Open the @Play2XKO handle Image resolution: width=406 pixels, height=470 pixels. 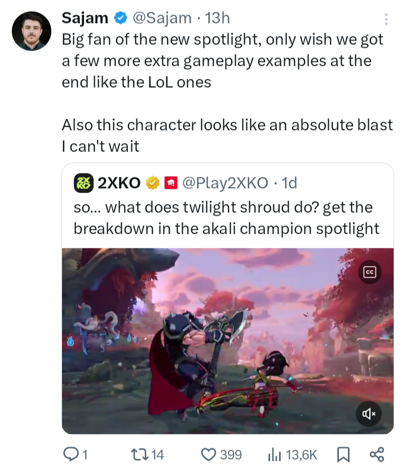tap(225, 183)
